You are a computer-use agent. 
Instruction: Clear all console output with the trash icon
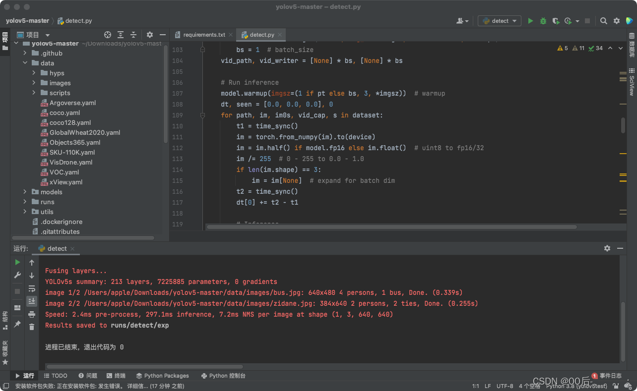32,327
